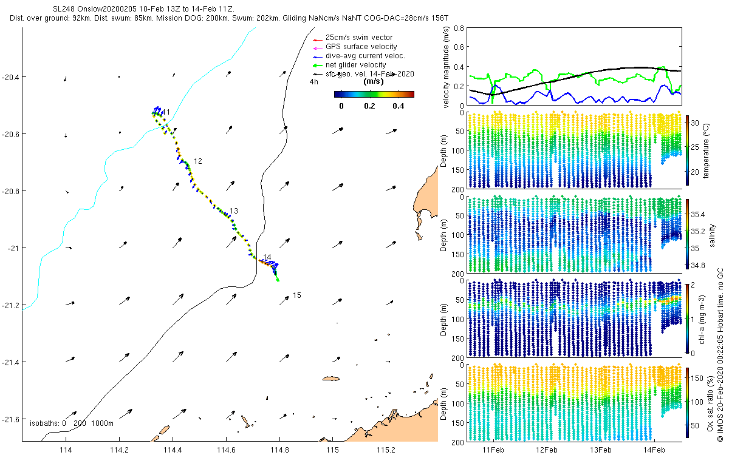The image size is (729, 455).
Task: Click longitude tick label '114.8'
Action: point(279,451)
